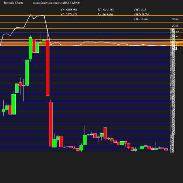Click the first green candlestick of the chart
The width and height of the screenshot is (183, 183).
pyautogui.click(x=3, y=111)
